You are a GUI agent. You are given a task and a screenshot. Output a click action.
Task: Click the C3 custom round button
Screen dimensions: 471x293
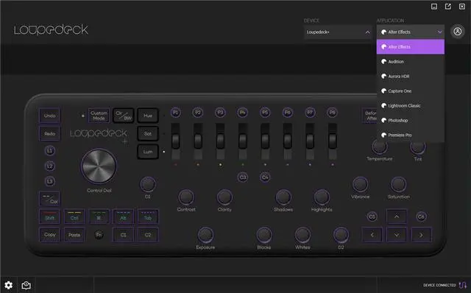point(243,177)
